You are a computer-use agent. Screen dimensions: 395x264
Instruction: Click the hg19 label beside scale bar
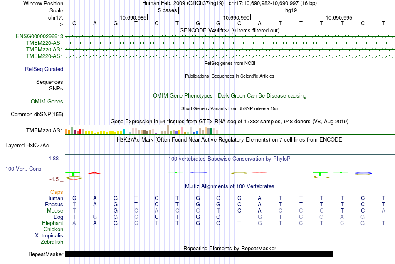point(291,10)
